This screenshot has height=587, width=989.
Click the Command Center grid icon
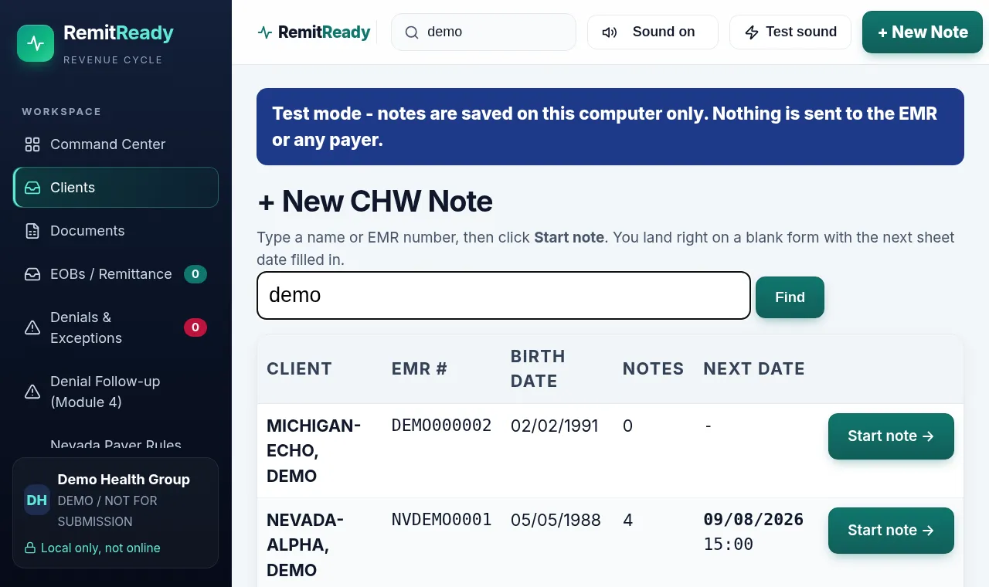coord(32,144)
